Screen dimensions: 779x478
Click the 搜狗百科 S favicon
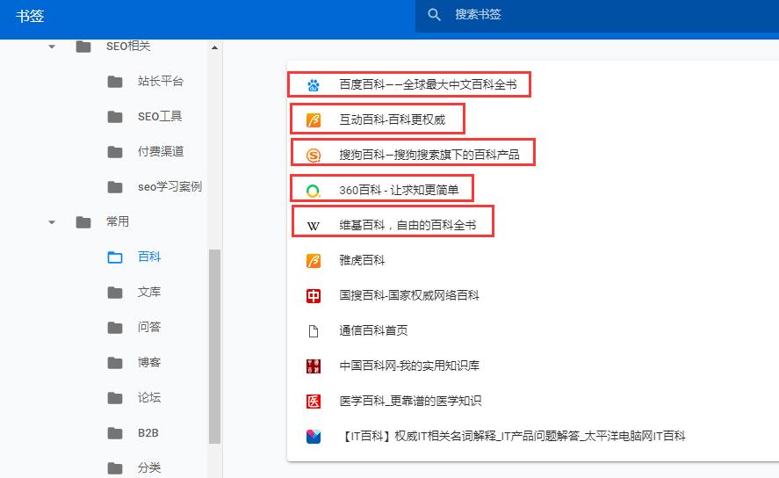pyautogui.click(x=314, y=156)
